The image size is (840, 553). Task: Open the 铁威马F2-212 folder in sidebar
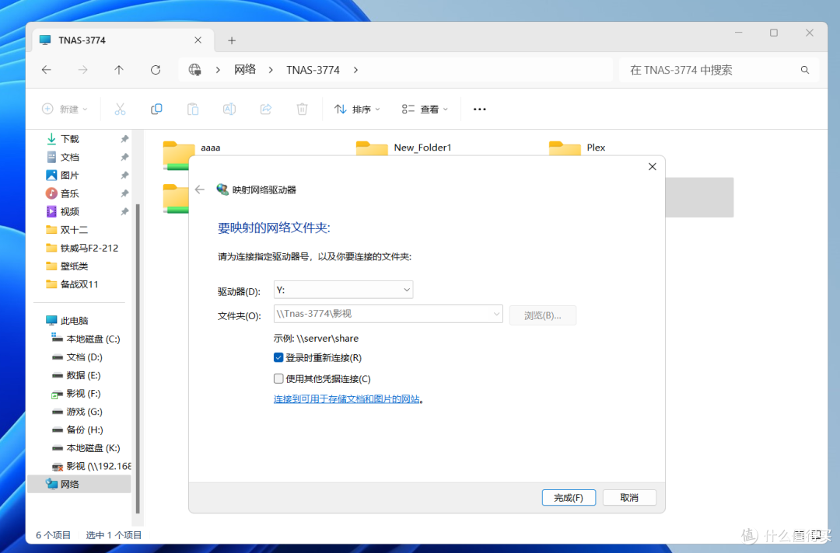(x=89, y=249)
